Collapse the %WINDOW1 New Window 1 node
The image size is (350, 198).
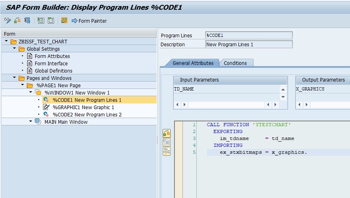[30, 92]
